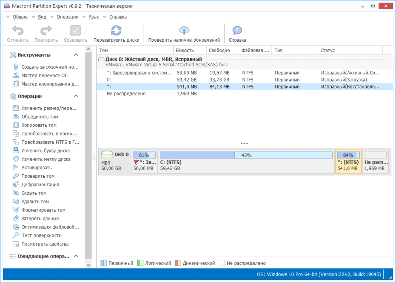
Task: Click the Первичный legend color swatch
Action: click(x=103, y=263)
